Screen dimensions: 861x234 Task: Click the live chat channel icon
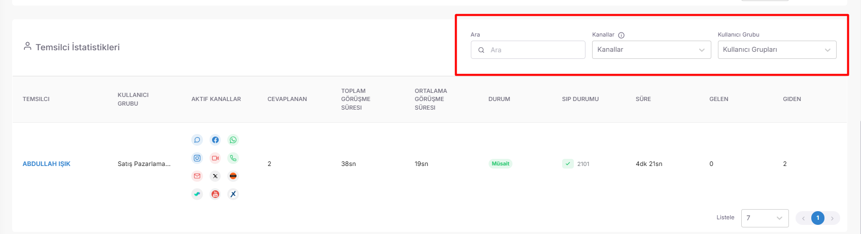[x=197, y=140]
